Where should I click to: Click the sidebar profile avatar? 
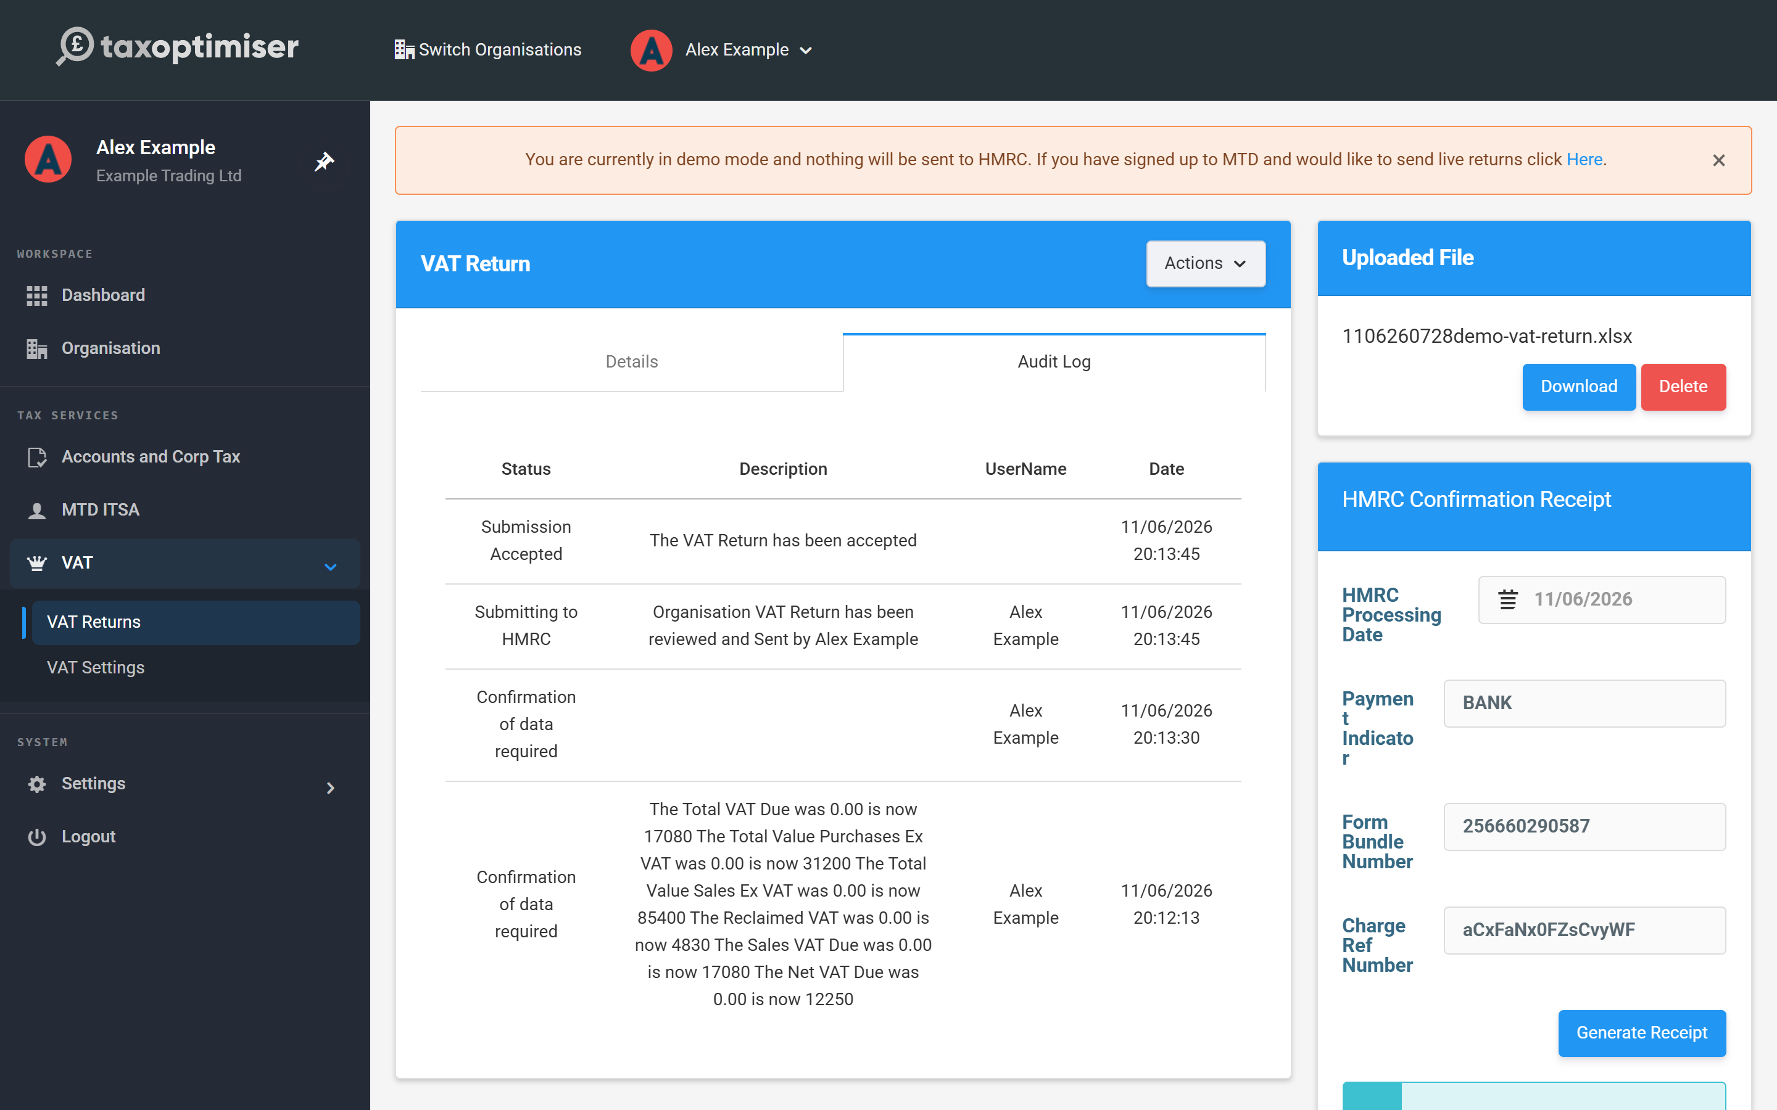[x=49, y=159]
